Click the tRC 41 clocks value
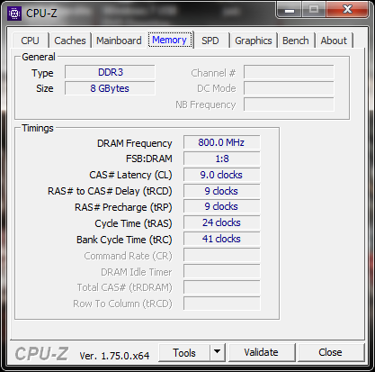This screenshot has width=375, height=372. pyautogui.click(x=221, y=239)
